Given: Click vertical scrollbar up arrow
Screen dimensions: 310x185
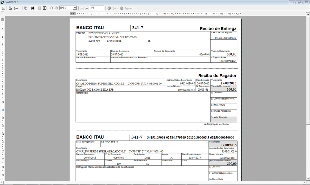Looking at the screenshot, I should (x=308, y=14).
